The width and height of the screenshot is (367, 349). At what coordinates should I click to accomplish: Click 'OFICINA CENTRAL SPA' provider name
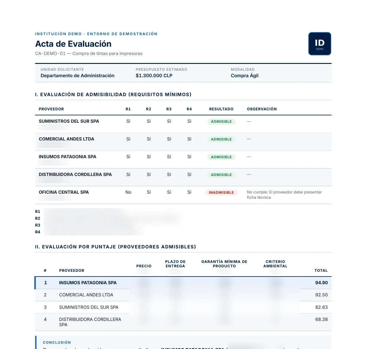pyautogui.click(x=64, y=192)
